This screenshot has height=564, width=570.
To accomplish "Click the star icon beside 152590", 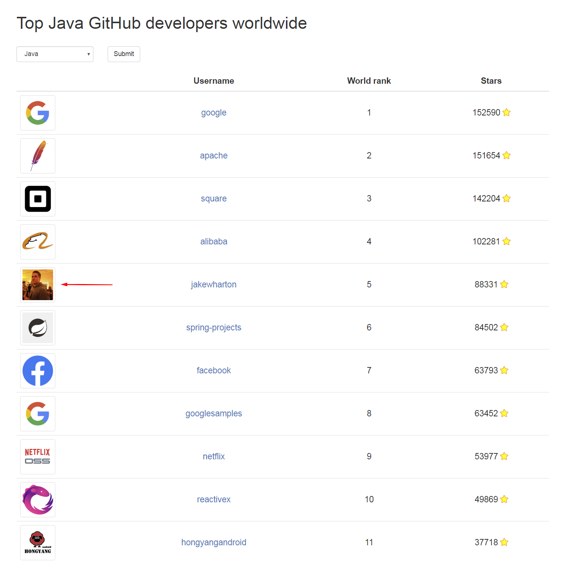I will pyautogui.click(x=506, y=113).
